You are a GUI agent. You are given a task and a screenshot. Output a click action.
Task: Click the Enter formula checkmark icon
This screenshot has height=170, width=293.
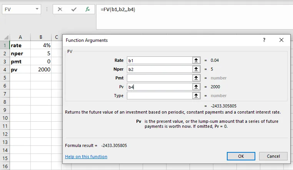[x=73, y=9]
